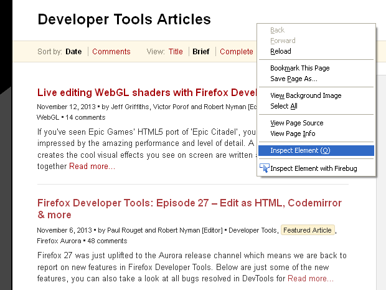The image size is (386, 290).
Task: Open the Featured Article tag
Action: [308, 230]
